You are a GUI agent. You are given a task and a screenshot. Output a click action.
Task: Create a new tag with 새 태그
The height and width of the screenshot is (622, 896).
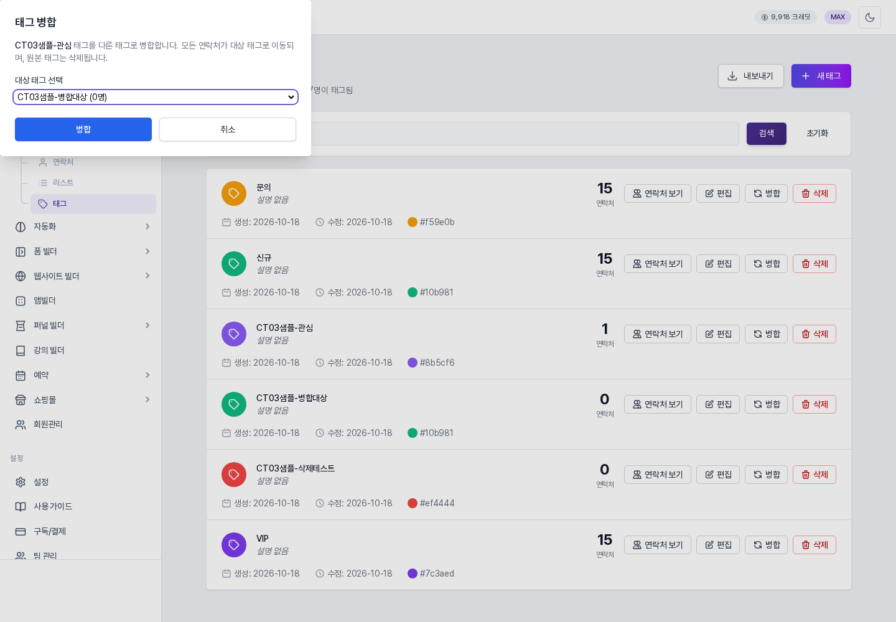pyautogui.click(x=821, y=76)
